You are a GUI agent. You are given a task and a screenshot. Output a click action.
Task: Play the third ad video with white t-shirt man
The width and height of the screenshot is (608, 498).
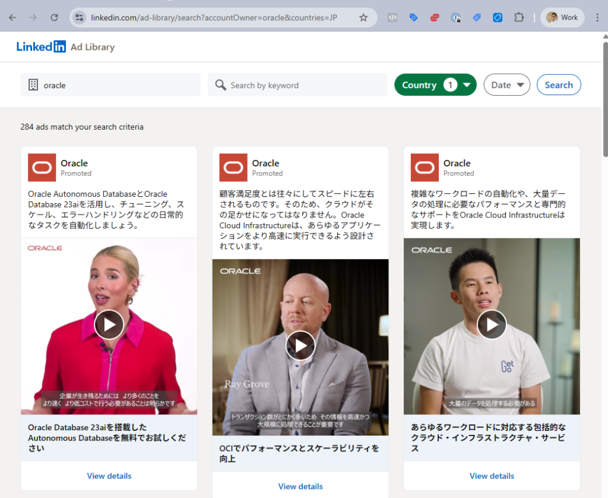click(492, 324)
